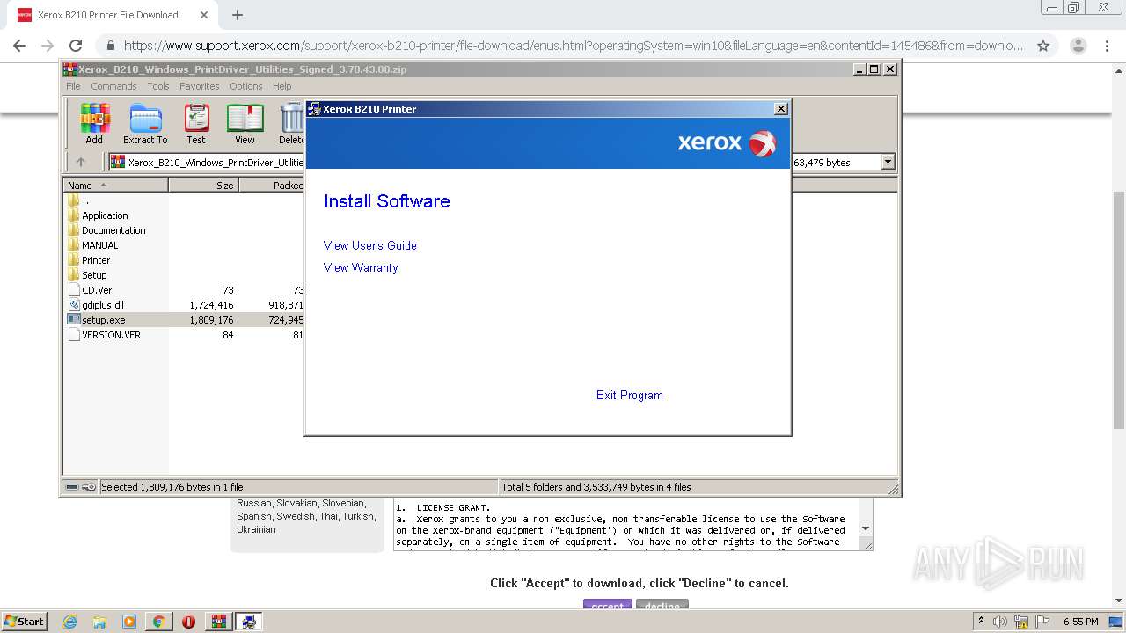Viewport: 1126px width, 633px height.
Task: Open View User's Guide link
Action: [370, 245]
